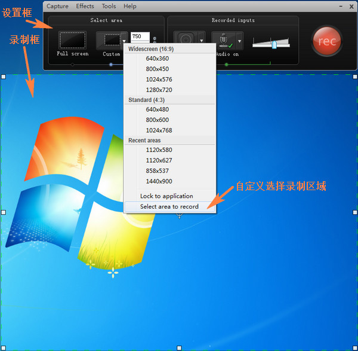Open the Capture menu
The height and width of the screenshot is (351, 358).
tap(57, 6)
